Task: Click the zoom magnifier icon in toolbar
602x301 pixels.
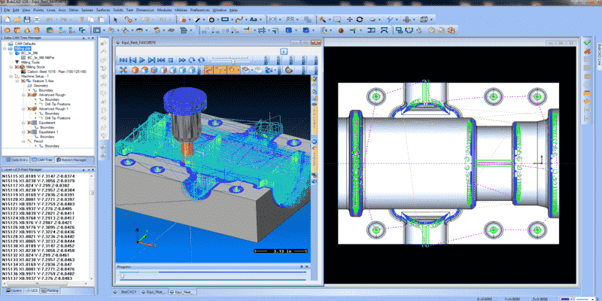Action: [323, 20]
